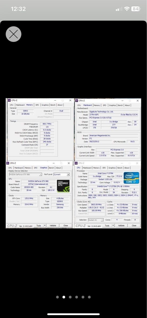Click CPU-Z title icon in memory-timings window
This screenshot has width=147, height=318.
[x=9, y=100]
